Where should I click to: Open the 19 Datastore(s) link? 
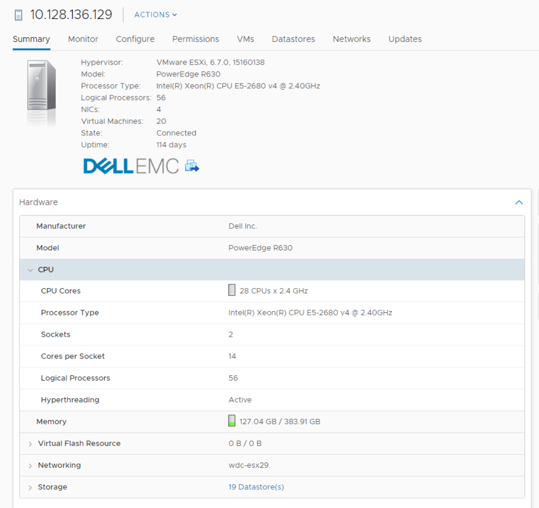click(x=256, y=487)
